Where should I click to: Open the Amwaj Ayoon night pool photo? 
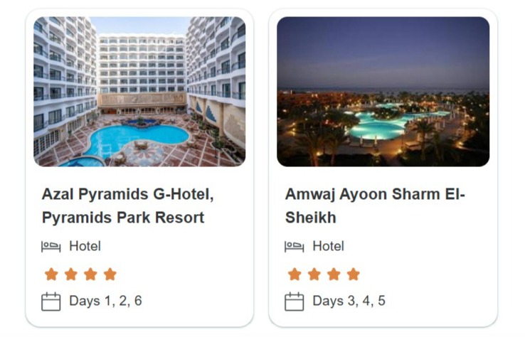tap(383, 92)
